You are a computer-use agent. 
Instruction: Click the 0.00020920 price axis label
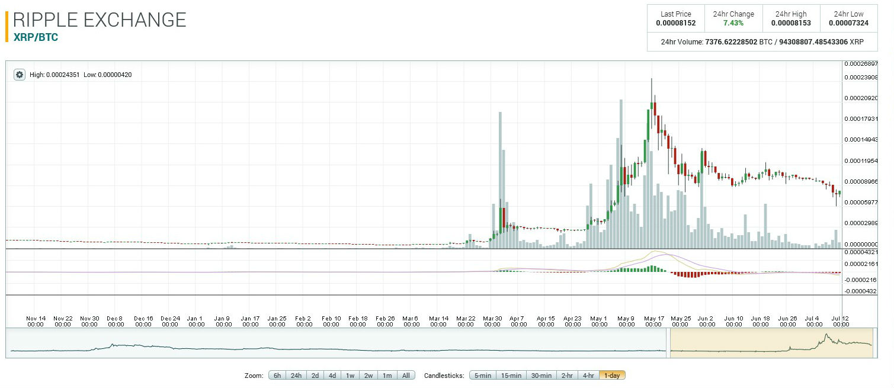861,98
